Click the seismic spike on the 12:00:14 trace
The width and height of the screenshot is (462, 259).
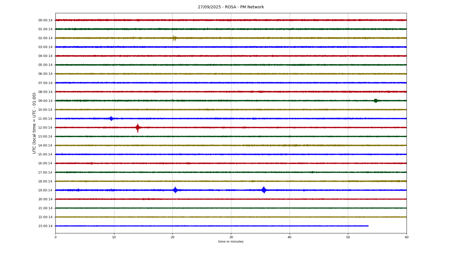tap(138, 127)
